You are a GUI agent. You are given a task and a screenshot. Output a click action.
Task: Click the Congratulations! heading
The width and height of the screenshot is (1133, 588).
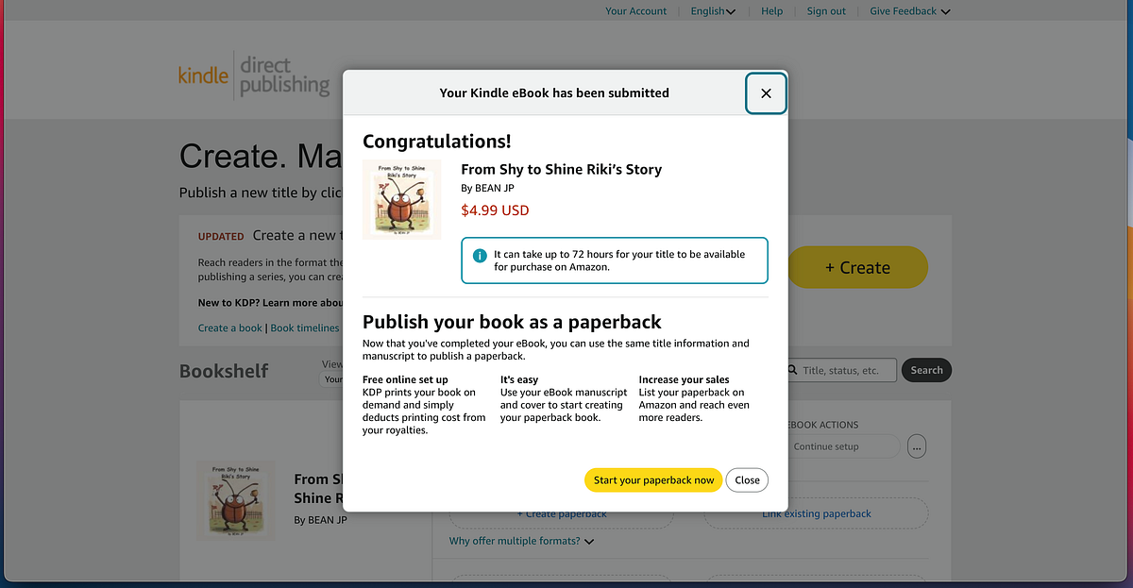437,142
